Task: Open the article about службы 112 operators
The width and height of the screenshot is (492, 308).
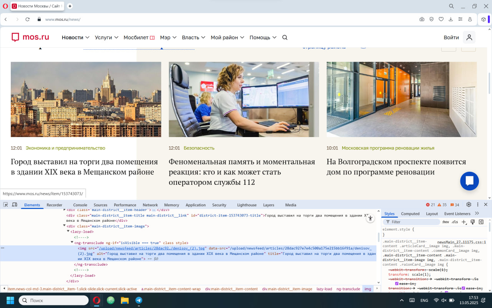Action: (242, 172)
